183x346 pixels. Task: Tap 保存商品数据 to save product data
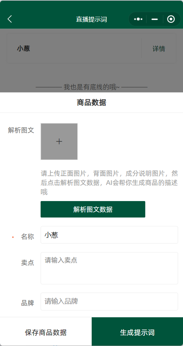click(x=46, y=332)
